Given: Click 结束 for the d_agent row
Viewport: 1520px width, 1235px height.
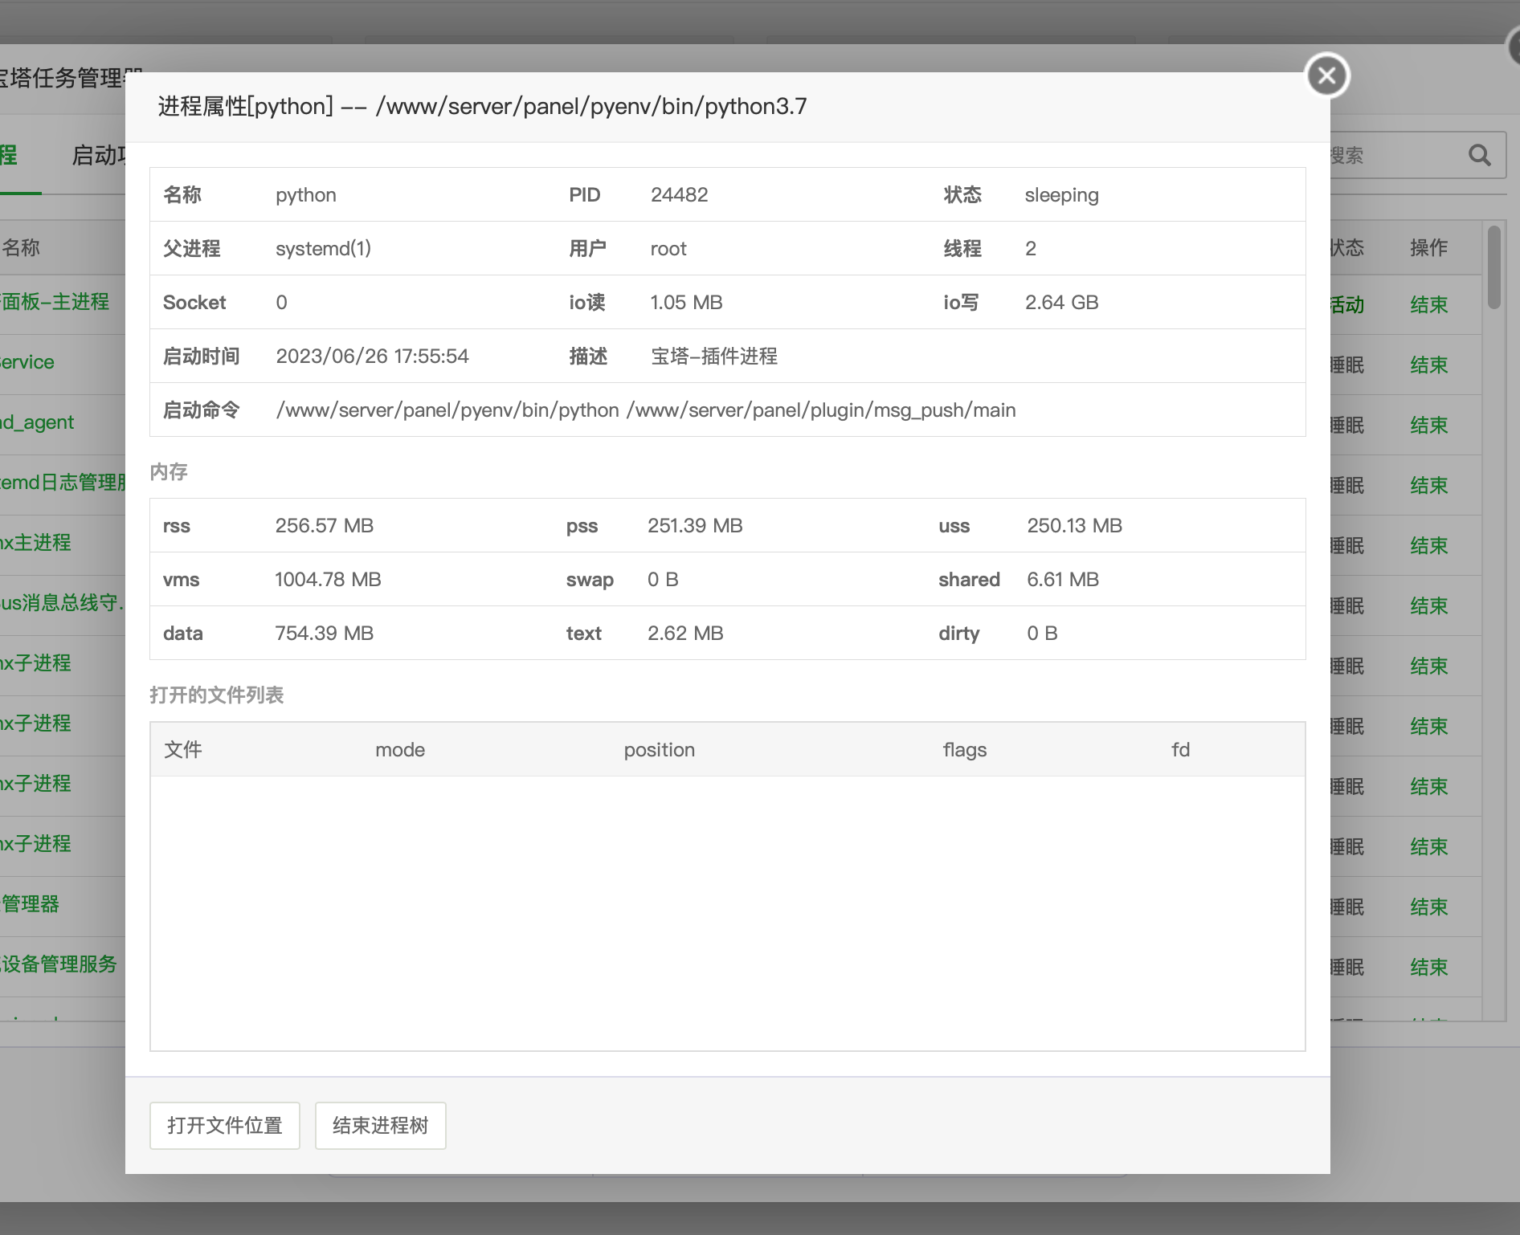Looking at the screenshot, I should pyautogui.click(x=1428, y=425).
